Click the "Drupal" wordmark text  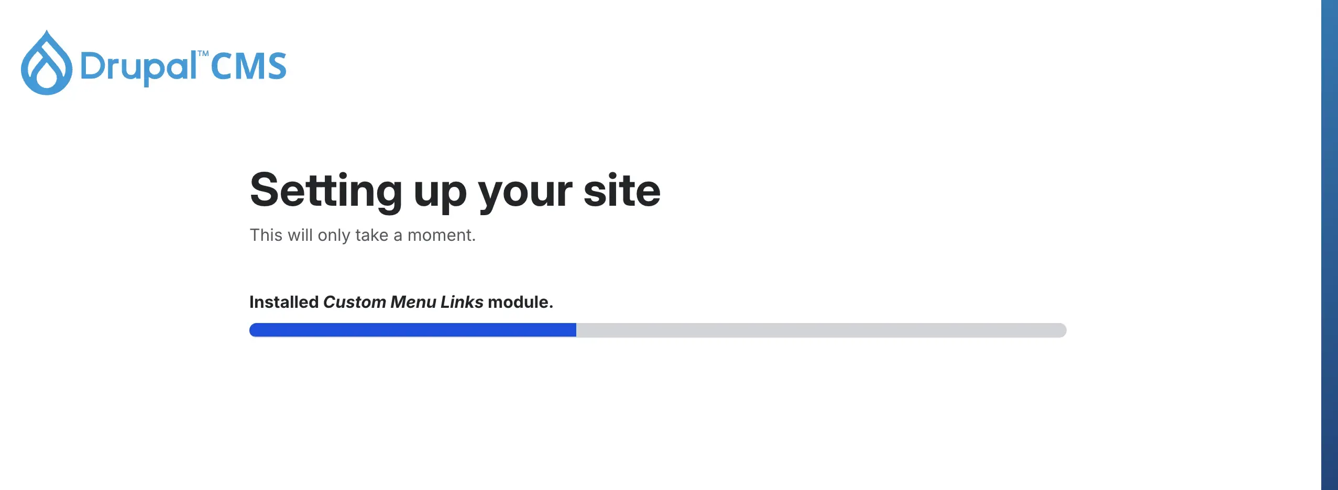pos(138,68)
